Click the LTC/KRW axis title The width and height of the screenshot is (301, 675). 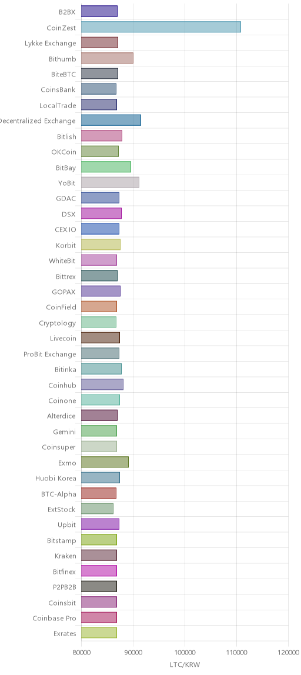(185, 665)
